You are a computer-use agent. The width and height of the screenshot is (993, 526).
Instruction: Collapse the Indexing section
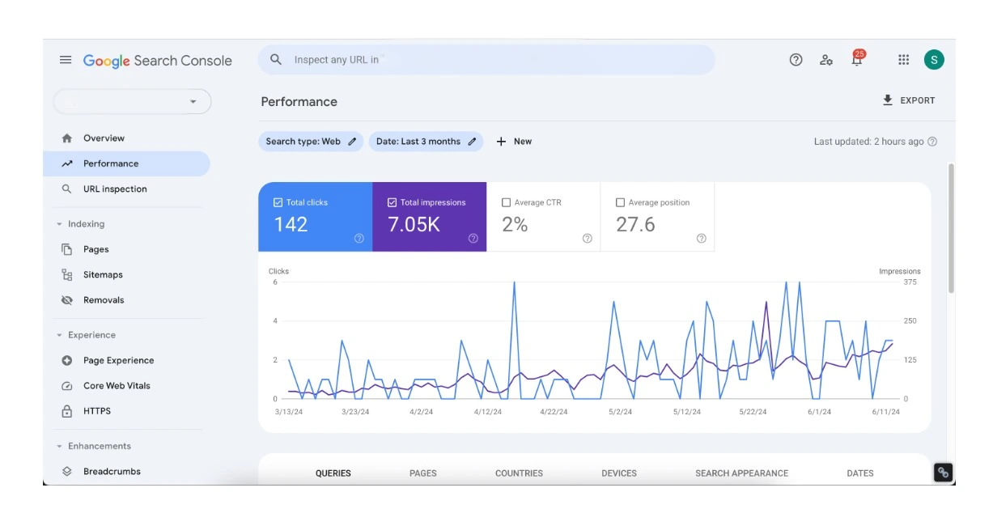click(x=59, y=224)
